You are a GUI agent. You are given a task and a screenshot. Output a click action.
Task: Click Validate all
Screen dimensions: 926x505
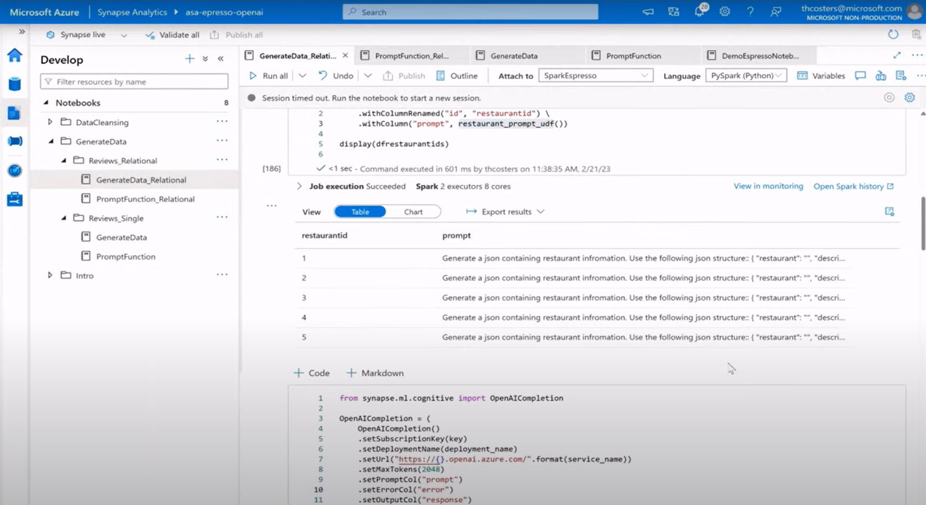172,35
